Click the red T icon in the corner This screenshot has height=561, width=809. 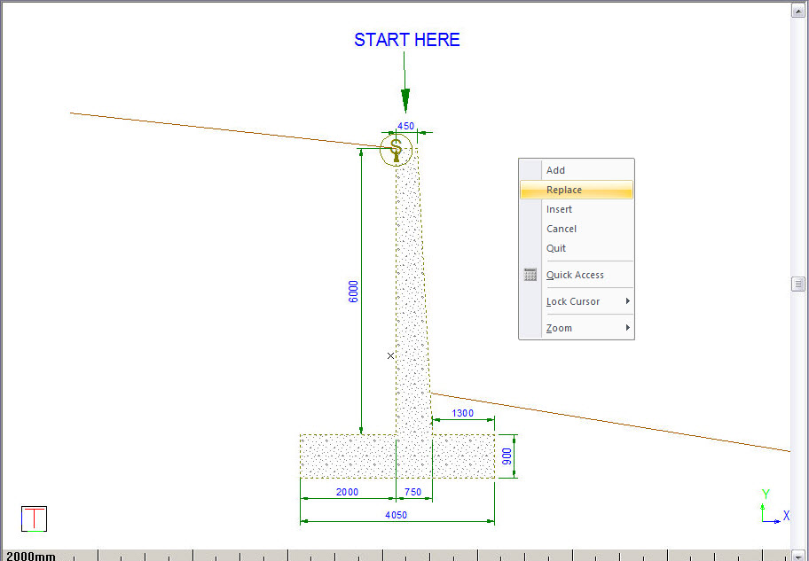coord(34,518)
